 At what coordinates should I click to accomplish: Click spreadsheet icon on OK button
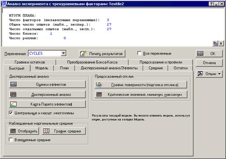tap(200, 54)
